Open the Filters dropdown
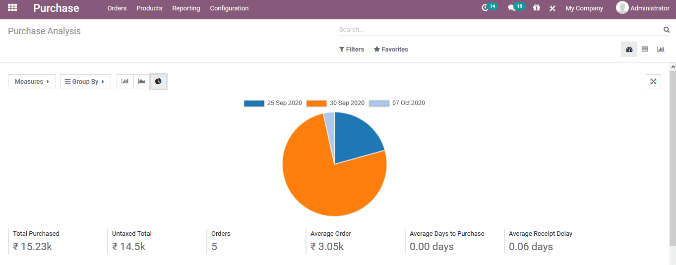The image size is (676, 265). click(352, 50)
